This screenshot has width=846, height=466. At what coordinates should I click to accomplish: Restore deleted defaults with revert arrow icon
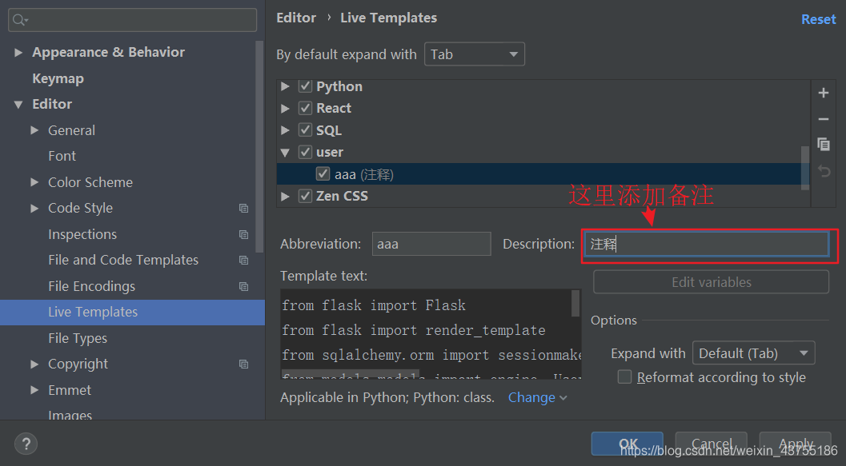pyautogui.click(x=824, y=171)
